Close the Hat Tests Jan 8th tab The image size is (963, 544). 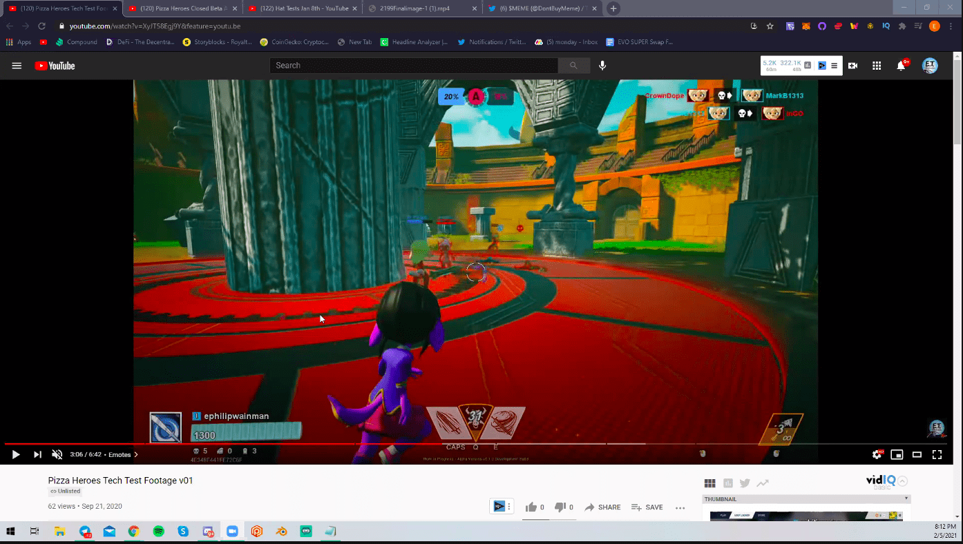pos(354,8)
